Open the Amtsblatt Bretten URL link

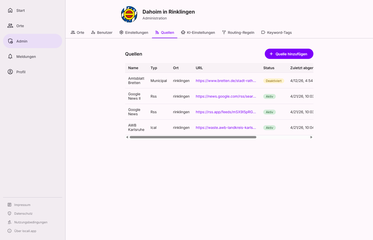[x=226, y=81]
